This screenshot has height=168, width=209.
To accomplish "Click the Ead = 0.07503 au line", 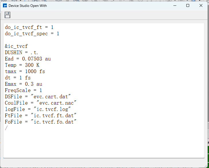I will pyautogui.click(x=28, y=59).
